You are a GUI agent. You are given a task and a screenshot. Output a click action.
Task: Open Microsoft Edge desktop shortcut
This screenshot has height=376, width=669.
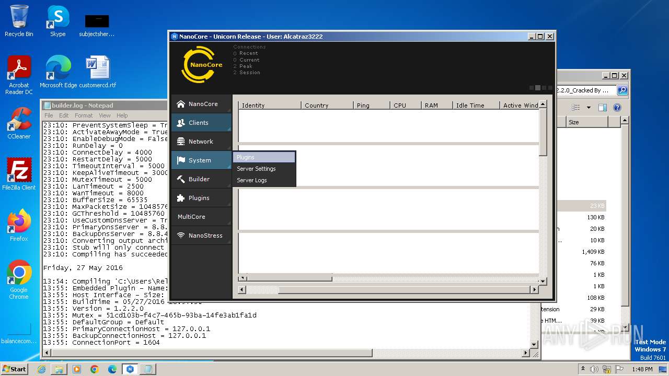tap(58, 72)
